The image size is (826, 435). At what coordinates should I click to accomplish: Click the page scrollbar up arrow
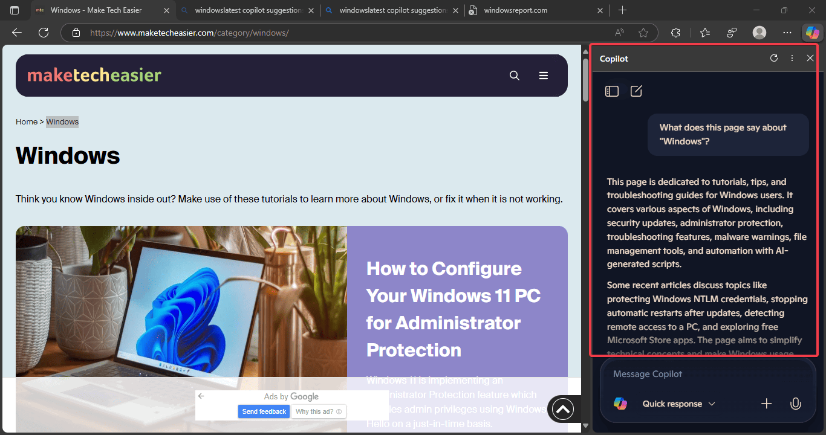coord(585,52)
